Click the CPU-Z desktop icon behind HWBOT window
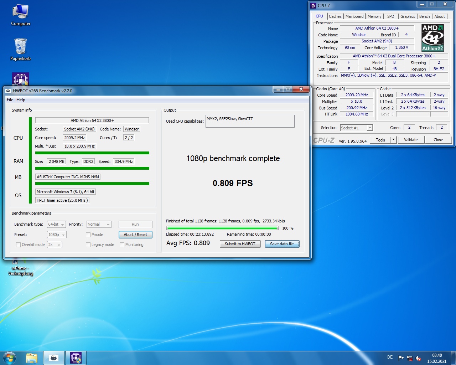Screen dimensions: 456x365 (x=20, y=79)
